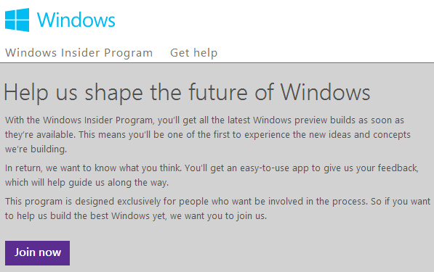Click the line starting 'they're available. This means'
Image resolution: width=434 pixels, height=272 pixels.
(x=208, y=135)
